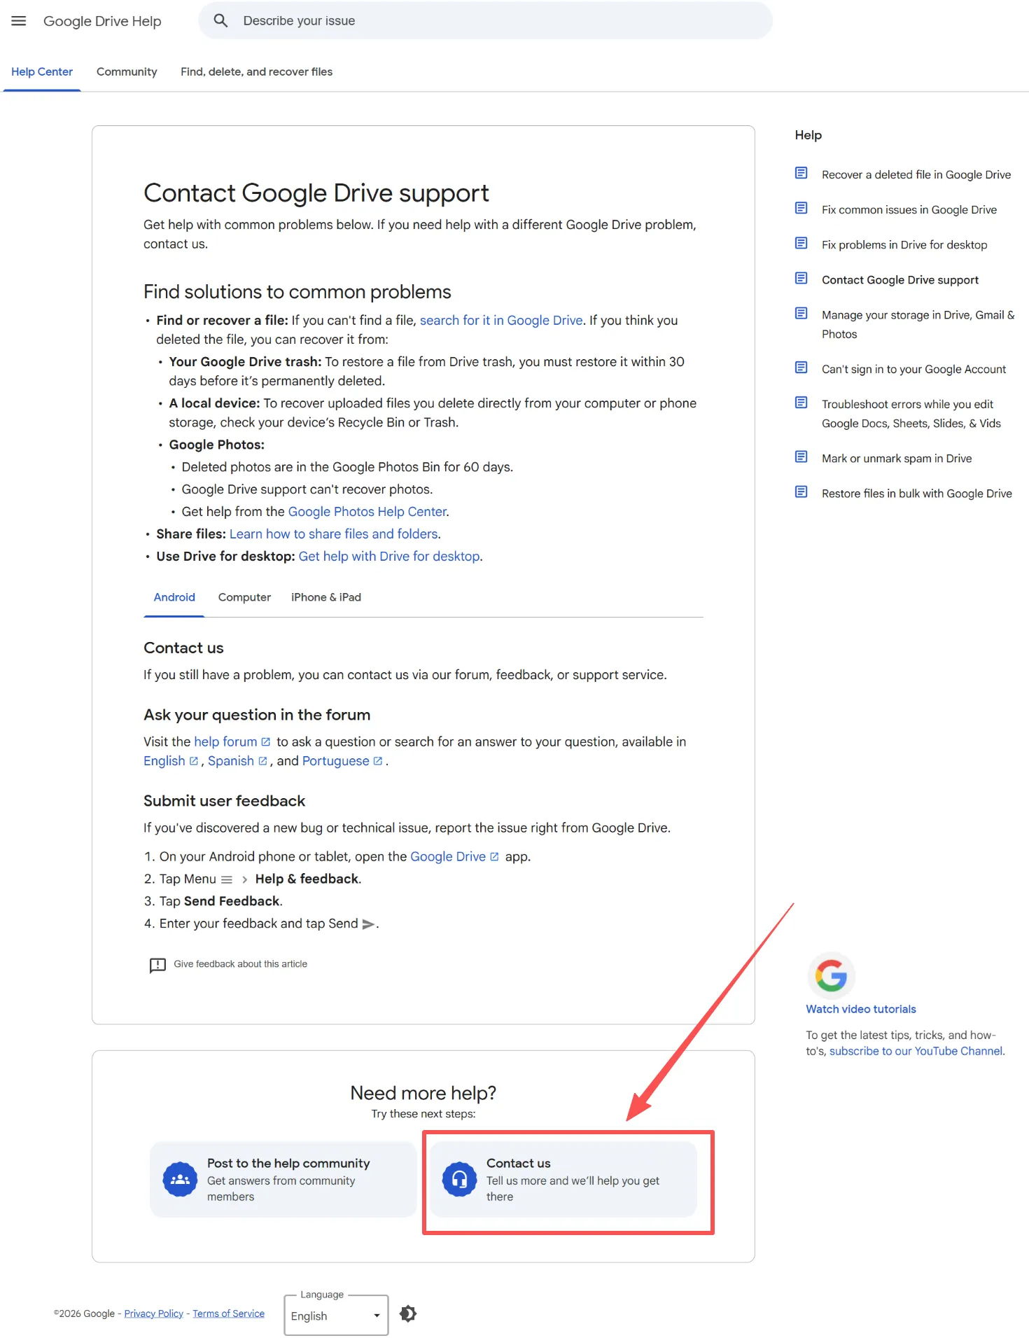Open Contact Google Drive support sidebar link
This screenshot has height=1338, width=1029.
click(x=900, y=279)
